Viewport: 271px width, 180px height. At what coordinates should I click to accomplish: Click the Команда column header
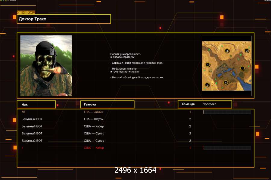click(x=188, y=104)
